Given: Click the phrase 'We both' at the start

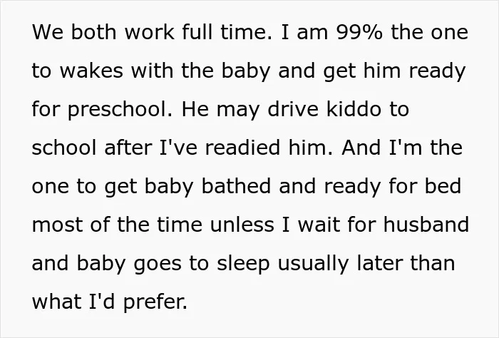Looking at the screenshot, I should click(74, 33).
